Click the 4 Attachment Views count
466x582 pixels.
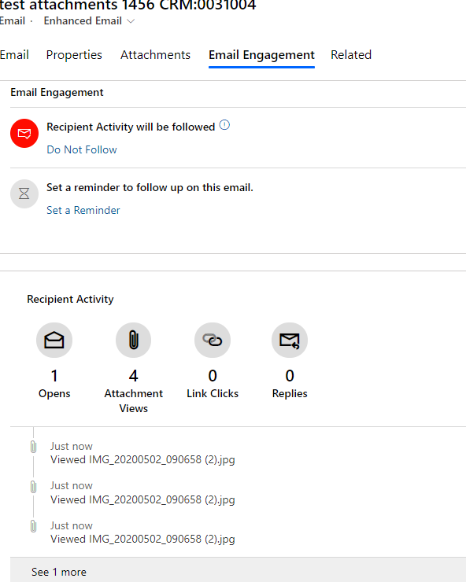point(133,376)
